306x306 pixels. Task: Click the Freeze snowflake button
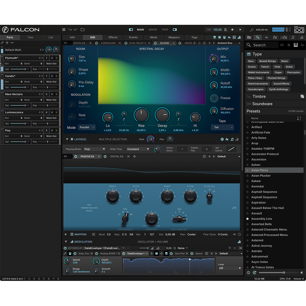pyautogui.click(x=214, y=98)
